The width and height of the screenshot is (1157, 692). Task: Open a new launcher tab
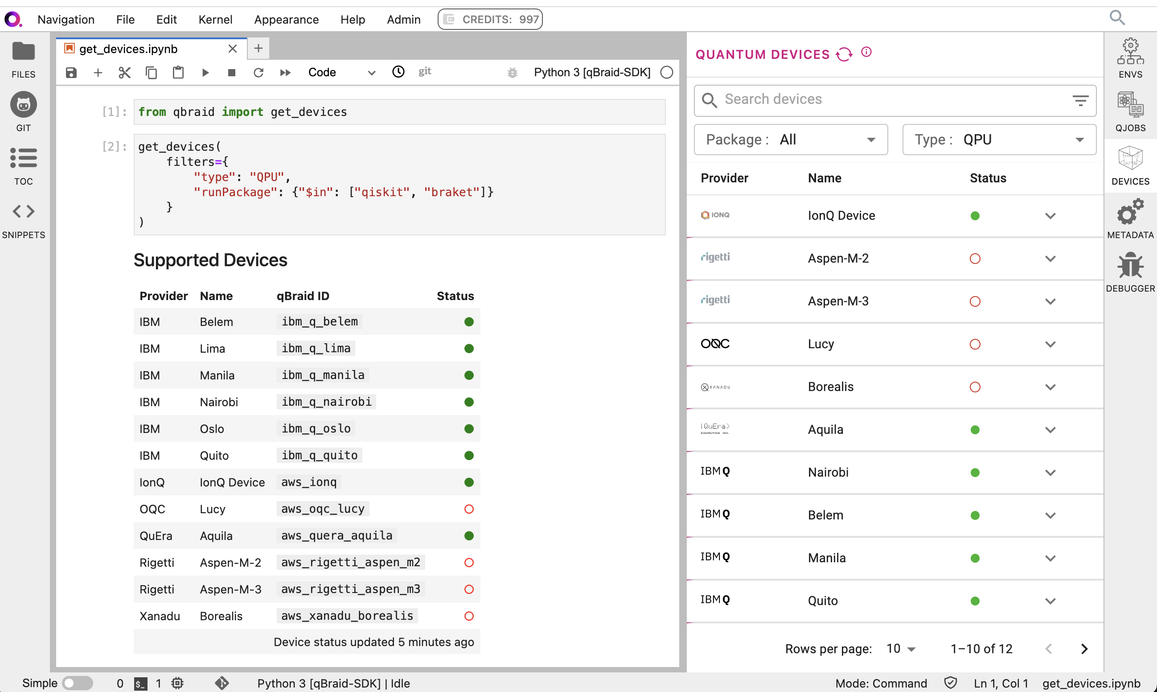[258, 48]
